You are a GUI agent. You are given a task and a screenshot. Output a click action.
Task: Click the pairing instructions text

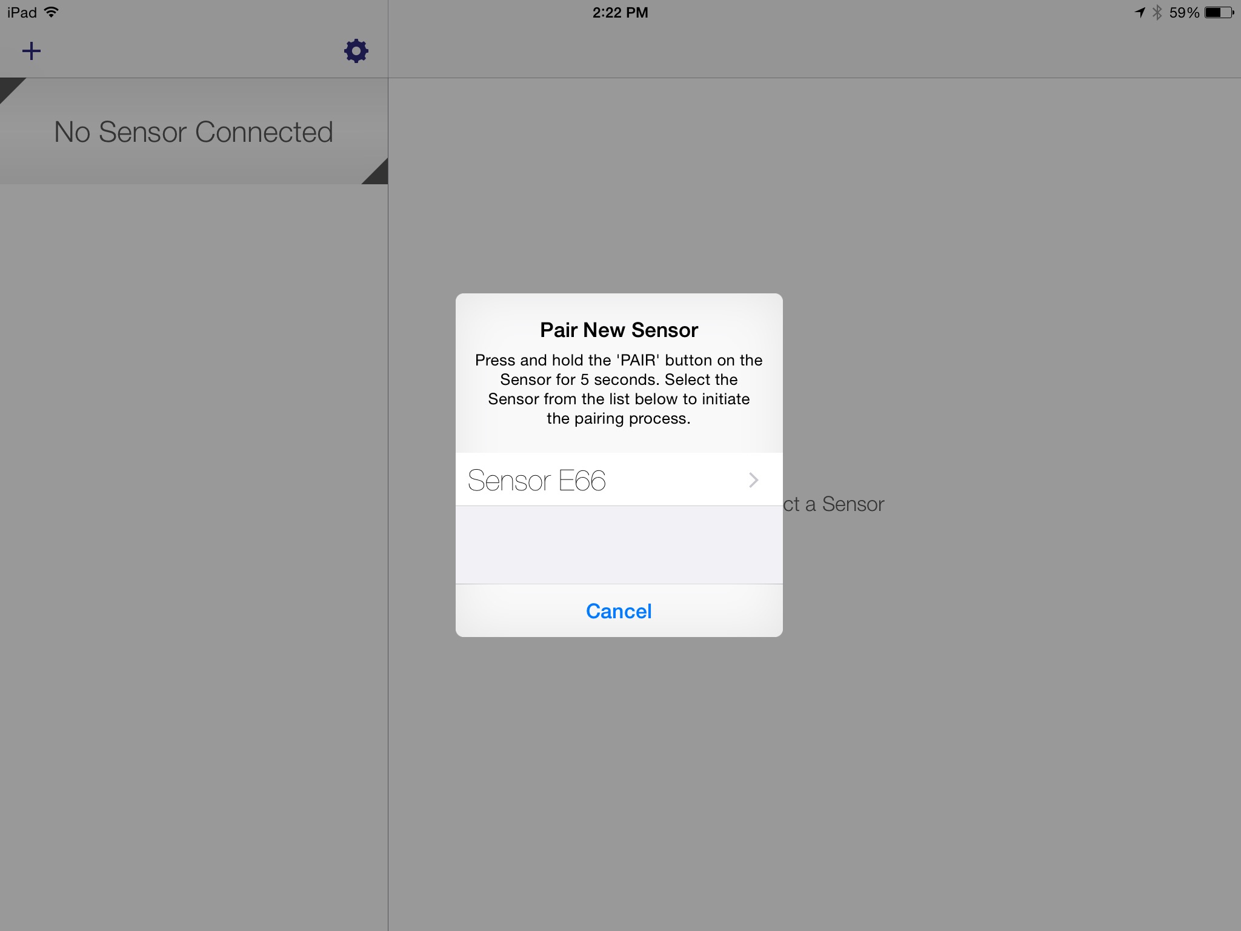click(x=619, y=389)
